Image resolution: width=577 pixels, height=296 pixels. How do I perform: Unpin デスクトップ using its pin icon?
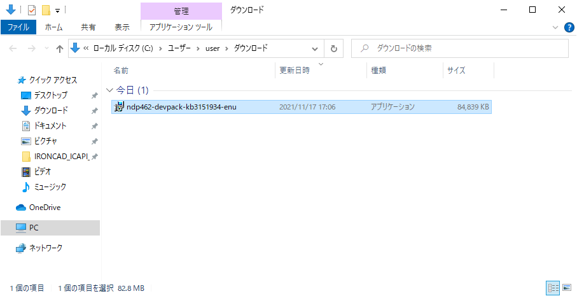coord(94,95)
